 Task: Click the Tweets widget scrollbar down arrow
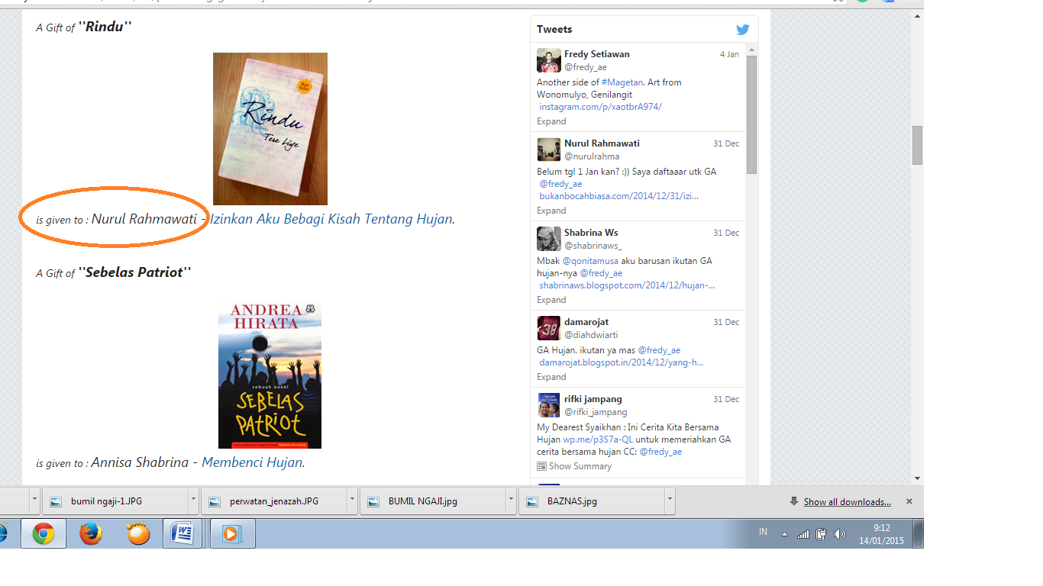click(751, 478)
